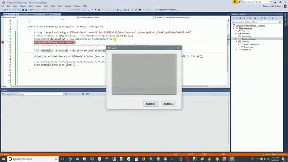Viewport: 288px width, 162px height.
Task: Collapse the WindowsForms project node
Action: [x=234, y=28]
